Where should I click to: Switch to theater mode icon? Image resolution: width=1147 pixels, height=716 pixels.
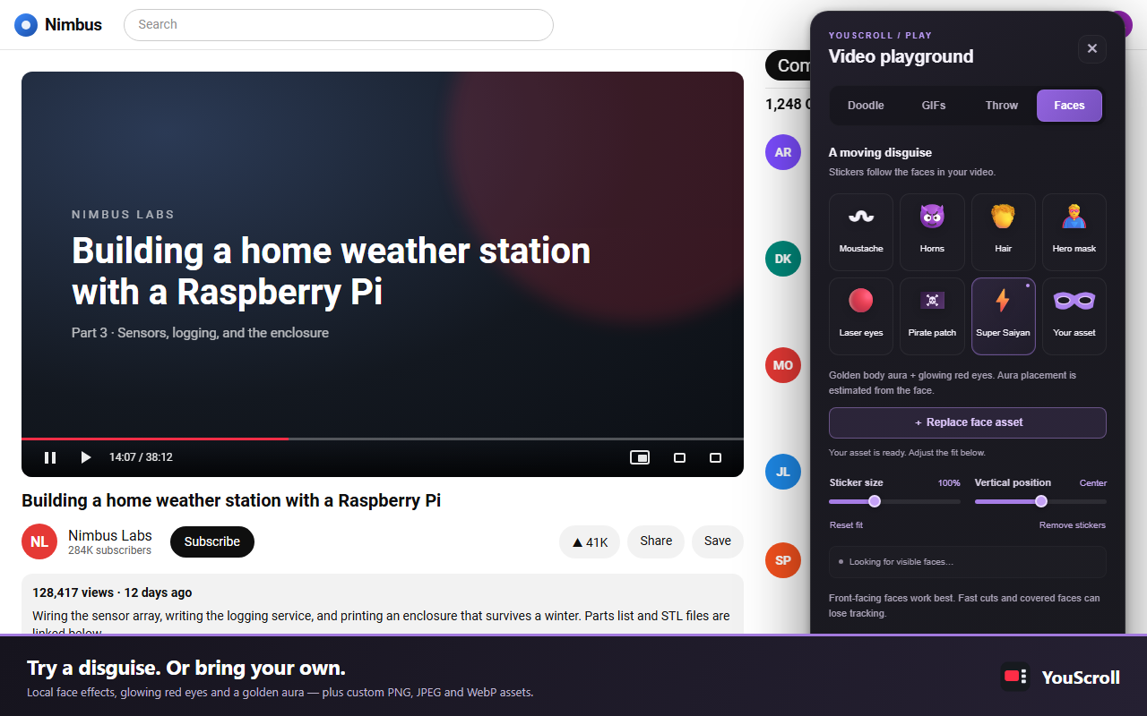click(x=679, y=457)
